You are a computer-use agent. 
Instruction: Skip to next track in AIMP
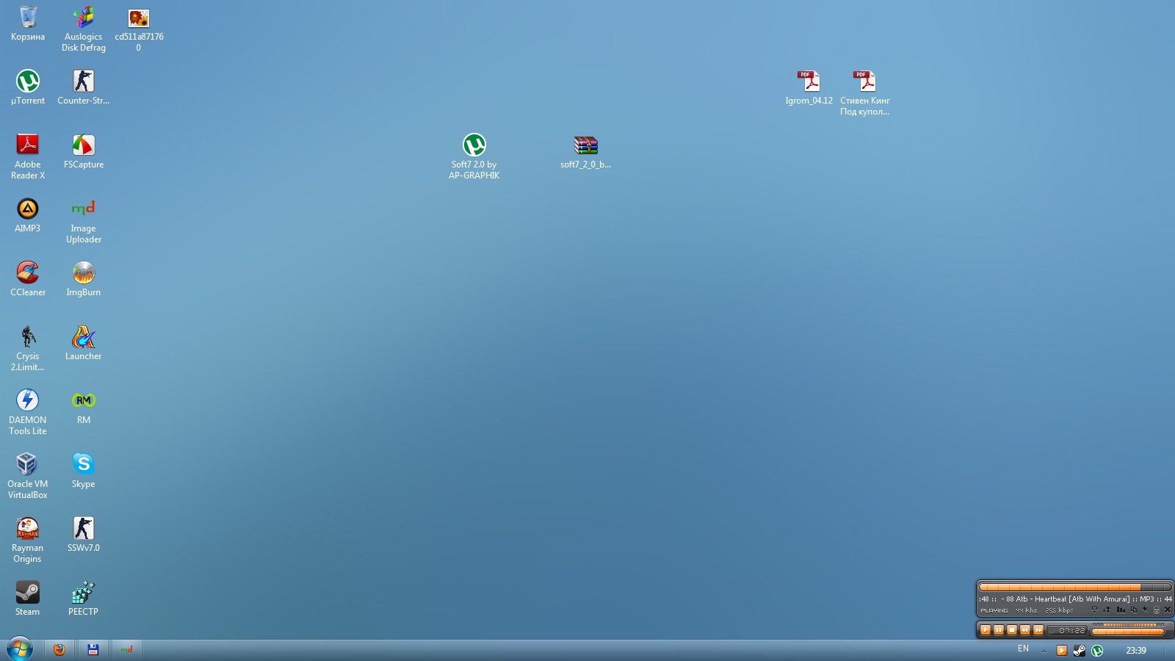[1038, 630]
